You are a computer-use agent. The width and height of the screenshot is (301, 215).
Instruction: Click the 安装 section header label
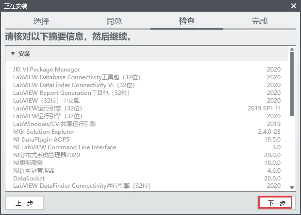[x=24, y=54]
